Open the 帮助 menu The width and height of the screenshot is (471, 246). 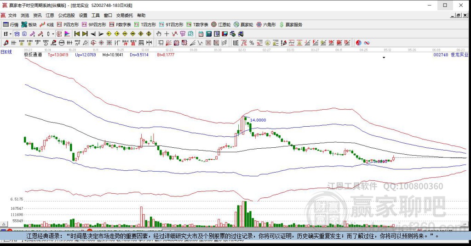pos(141,15)
